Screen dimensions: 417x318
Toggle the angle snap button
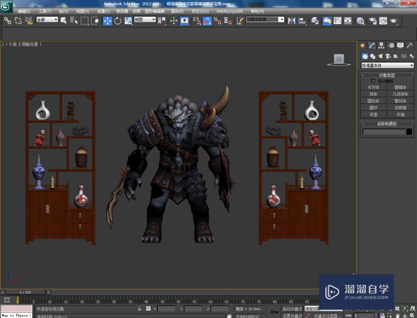pos(207,20)
